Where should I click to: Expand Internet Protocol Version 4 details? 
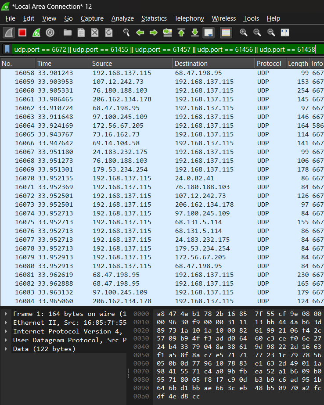[x=5, y=331]
